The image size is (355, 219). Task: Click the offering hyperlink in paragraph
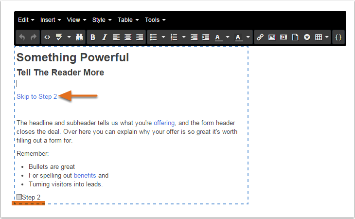[x=164, y=123]
